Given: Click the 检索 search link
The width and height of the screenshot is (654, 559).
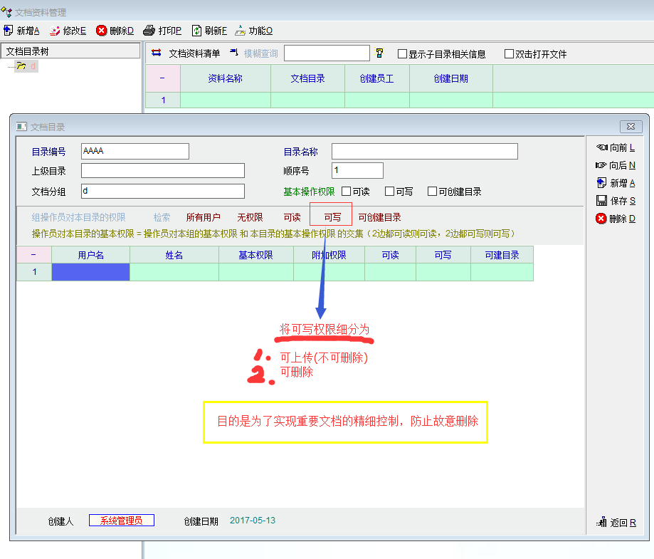Looking at the screenshot, I should (x=162, y=218).
